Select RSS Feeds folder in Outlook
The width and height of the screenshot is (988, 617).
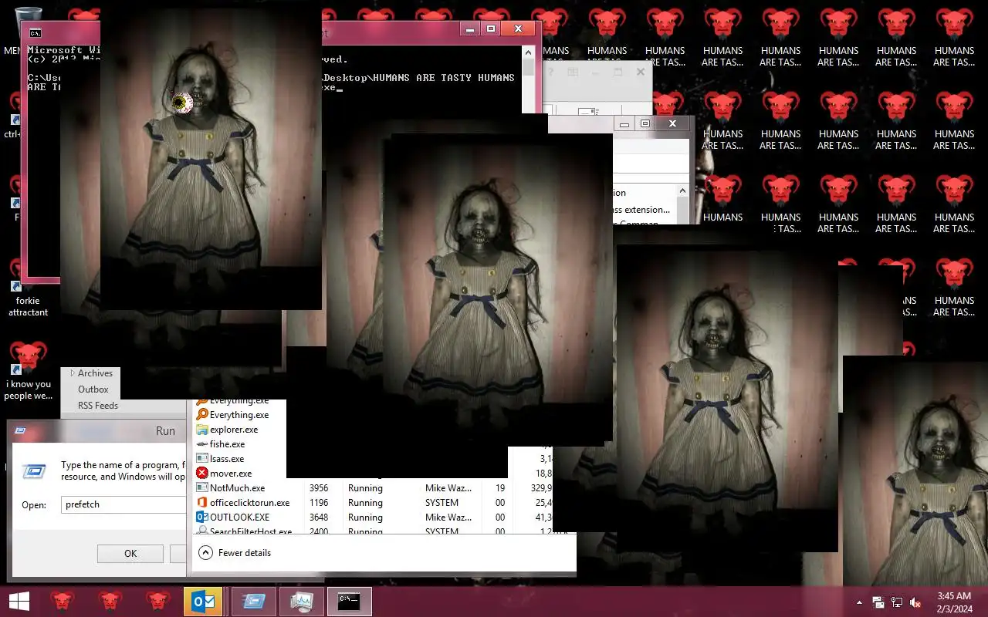(x=98, y=406)
